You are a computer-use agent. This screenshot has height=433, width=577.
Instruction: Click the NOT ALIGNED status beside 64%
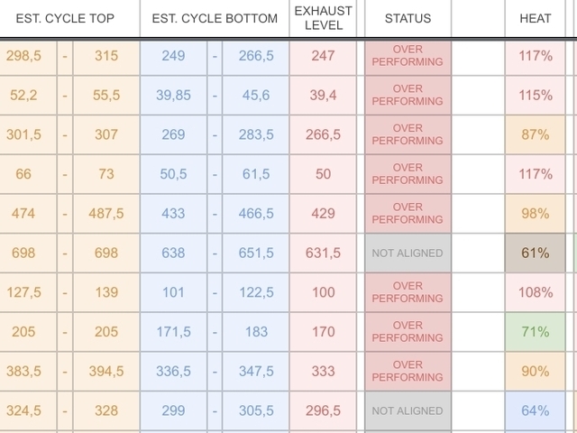point(408,410)
